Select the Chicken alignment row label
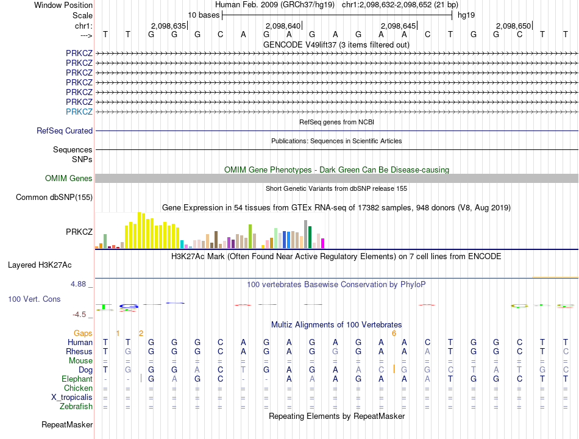 78,388
